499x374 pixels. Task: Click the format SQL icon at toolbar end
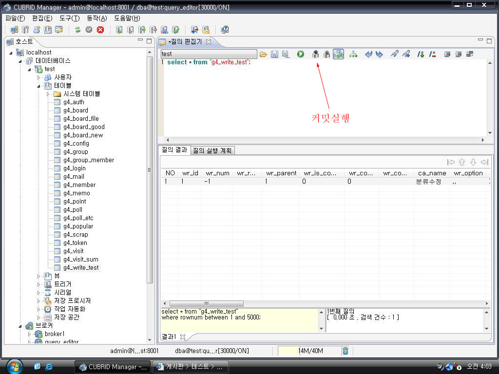click(470, 54)
